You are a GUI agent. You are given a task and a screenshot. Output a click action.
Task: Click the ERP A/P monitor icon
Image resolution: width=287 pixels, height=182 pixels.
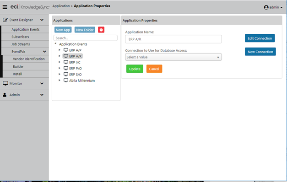tap(66, 50)
